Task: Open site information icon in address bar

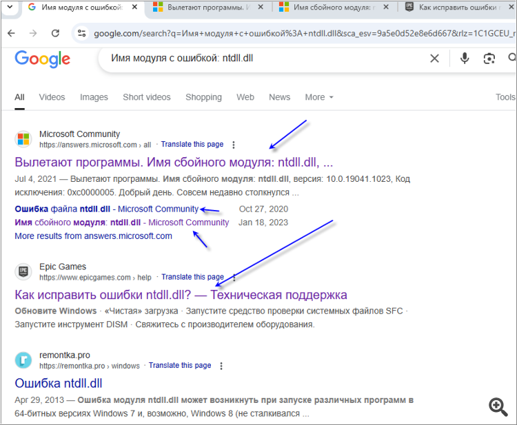Action: pos(82,33)
